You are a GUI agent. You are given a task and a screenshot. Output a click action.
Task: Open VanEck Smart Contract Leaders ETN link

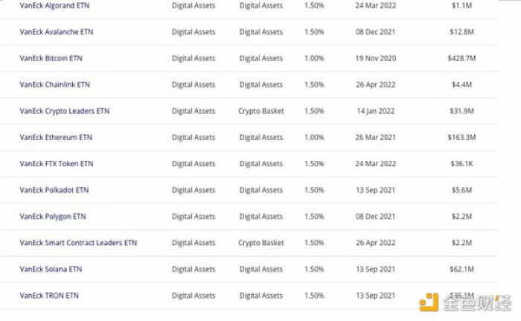coord(78,243)
